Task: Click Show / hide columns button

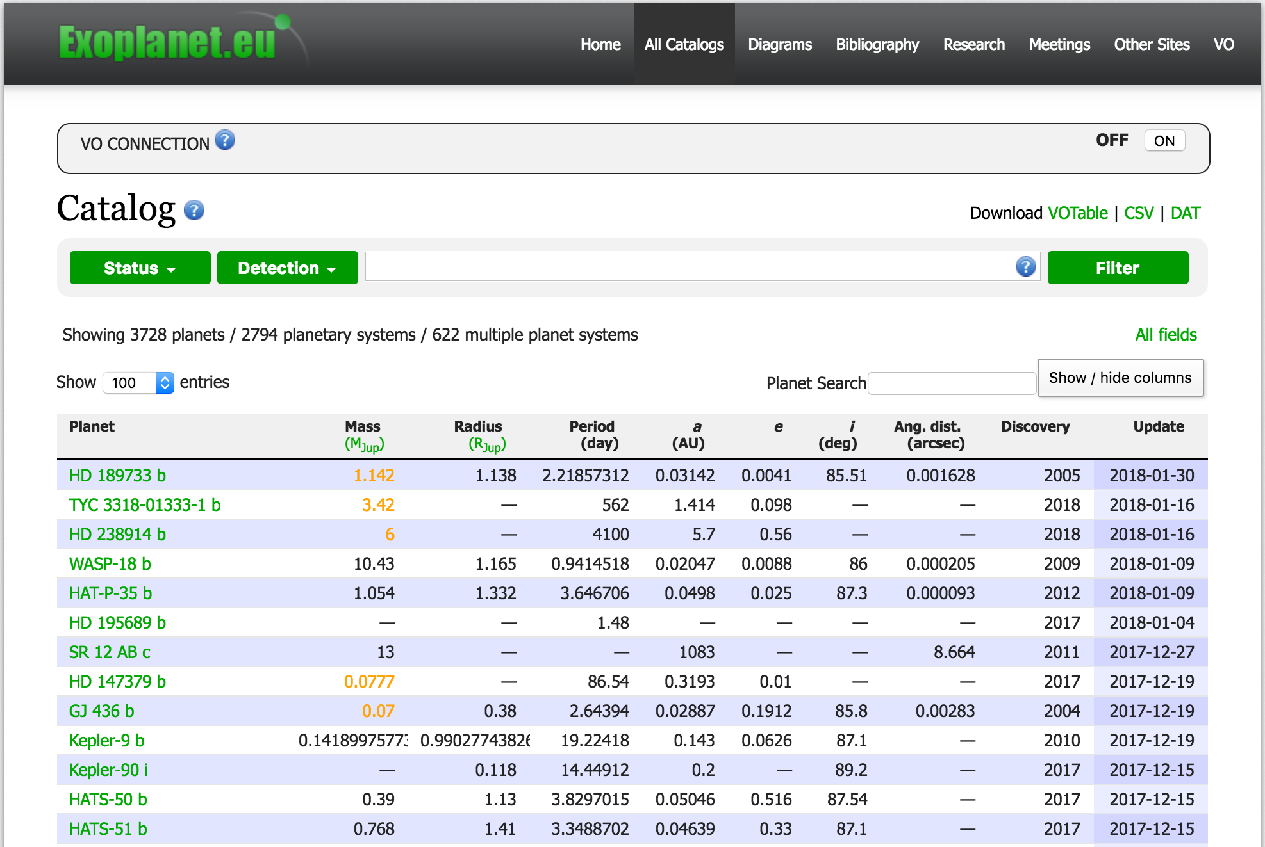Action: 1120,378
